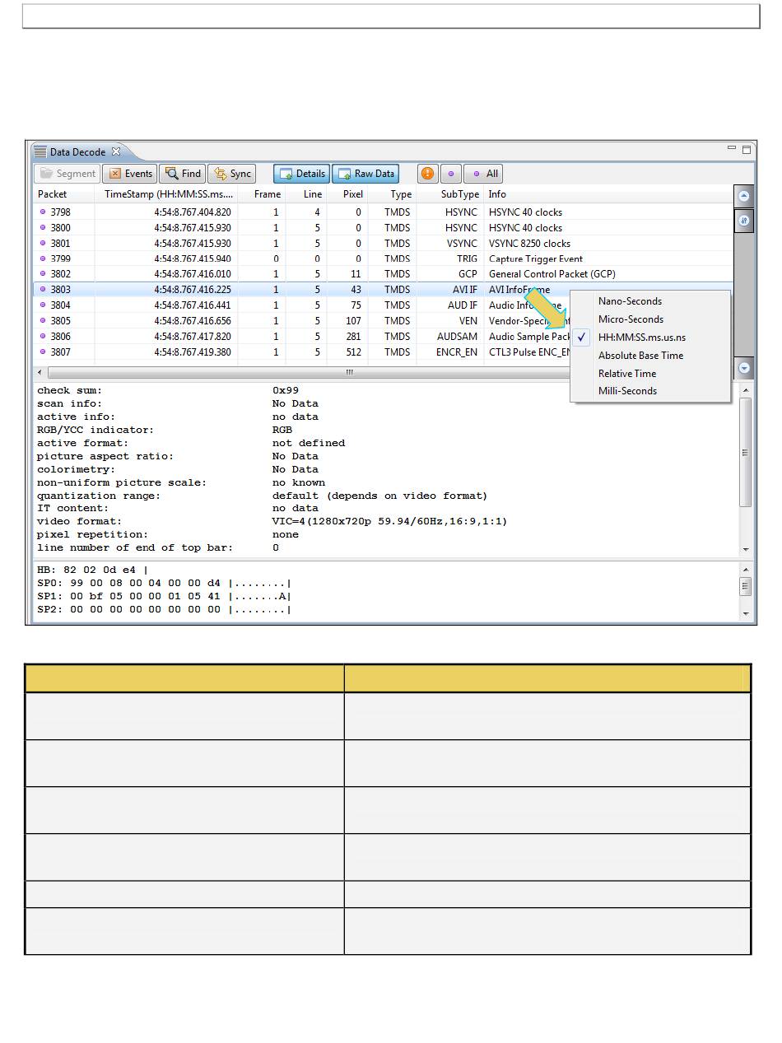Click the Sync toolbar button
Viewport: 782px width, 1043px height.
coord(231,174)
